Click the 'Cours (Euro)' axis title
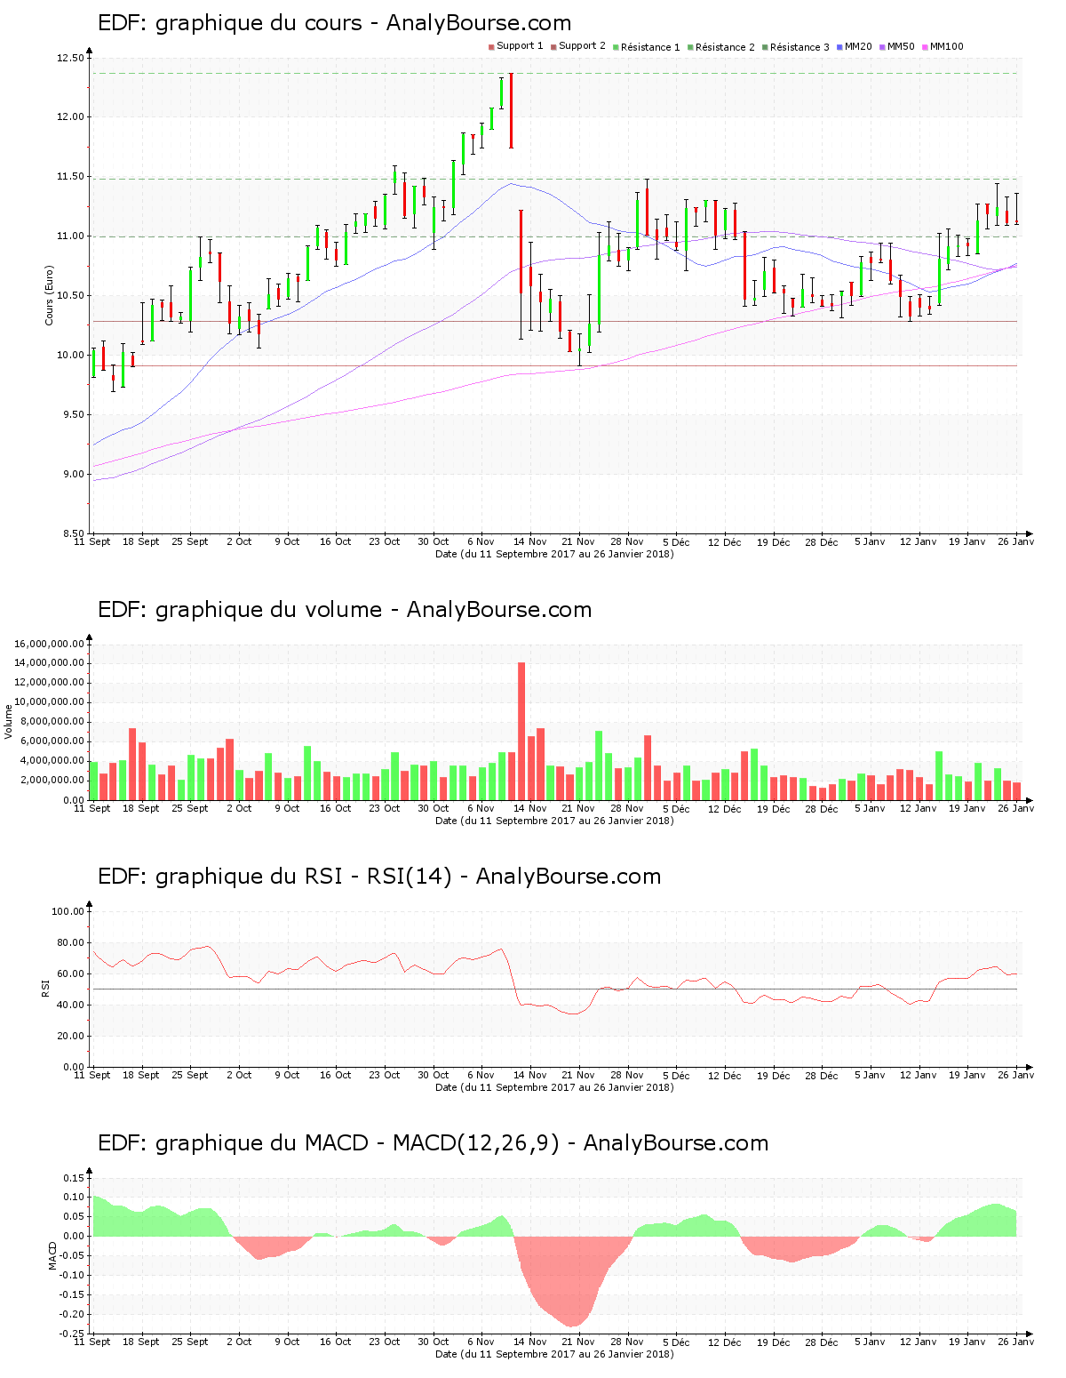The height and width of the screenshot is (1378, 1066). coord(50,295)
